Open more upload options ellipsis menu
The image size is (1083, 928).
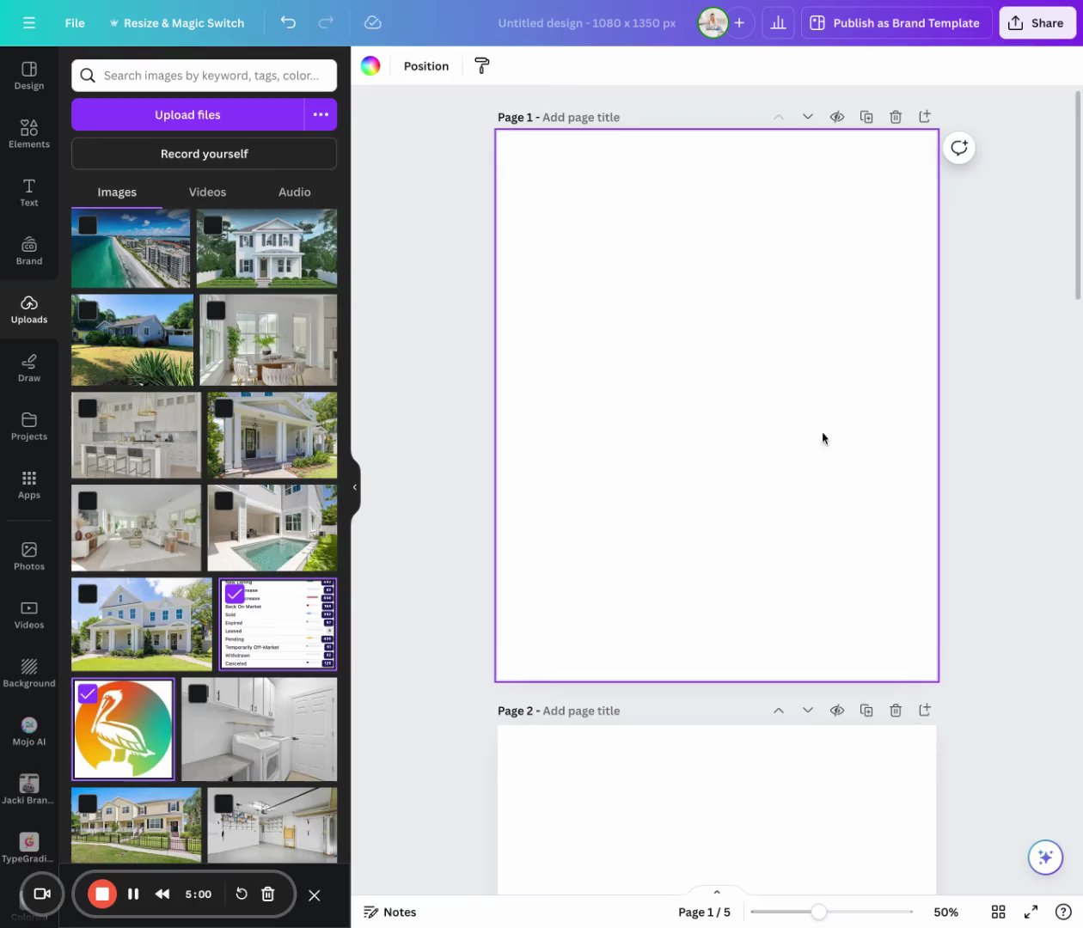(x=321, y=114)
